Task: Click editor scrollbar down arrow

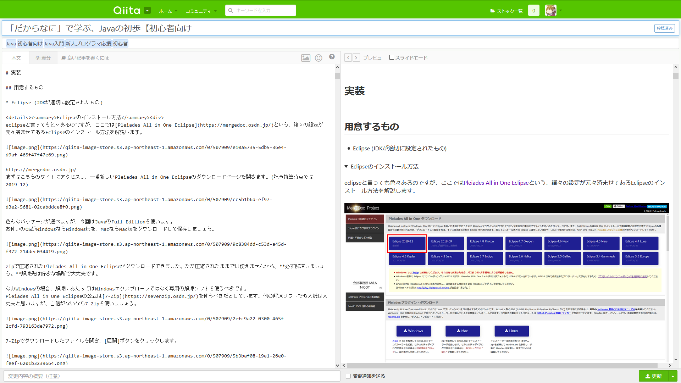Action: (x=337, y=365)
